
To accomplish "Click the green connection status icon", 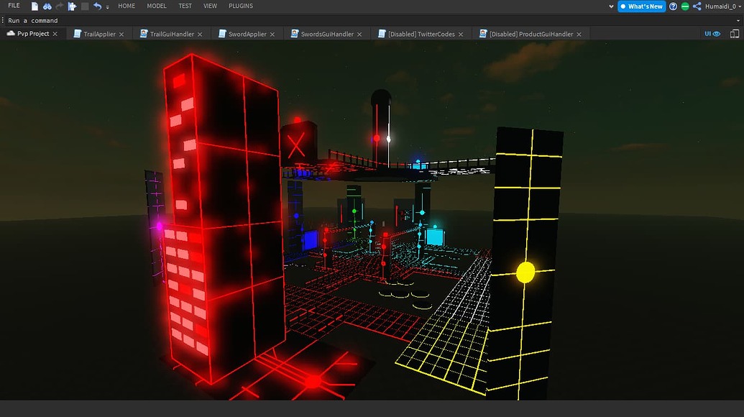I will [685, 6].
